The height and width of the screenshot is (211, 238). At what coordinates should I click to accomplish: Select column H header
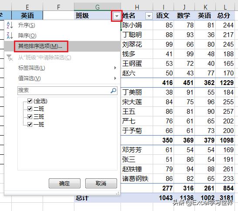click(x=137, y=7)
